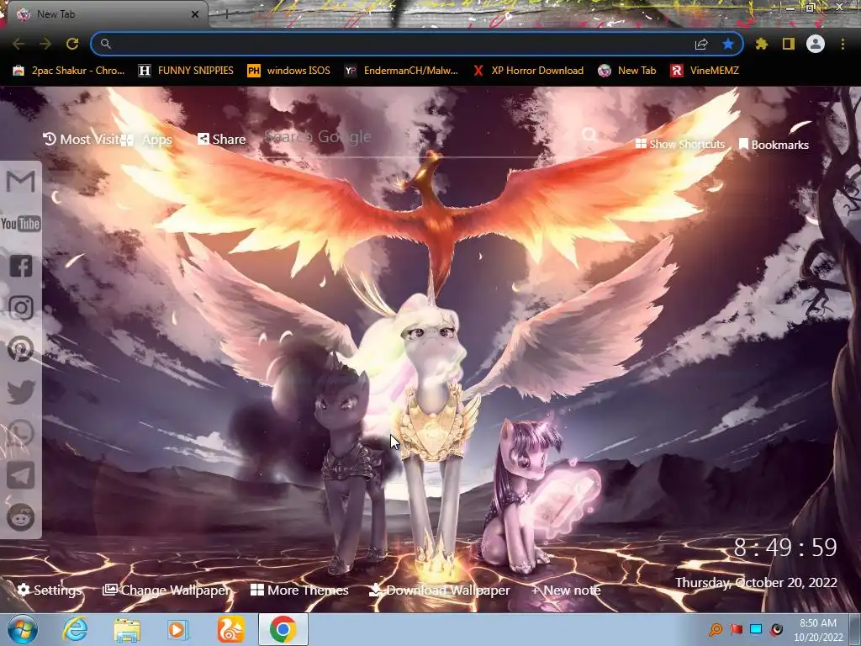Launch Internet Explorer from taskbar
861x646 pixels.
[75, 629]
